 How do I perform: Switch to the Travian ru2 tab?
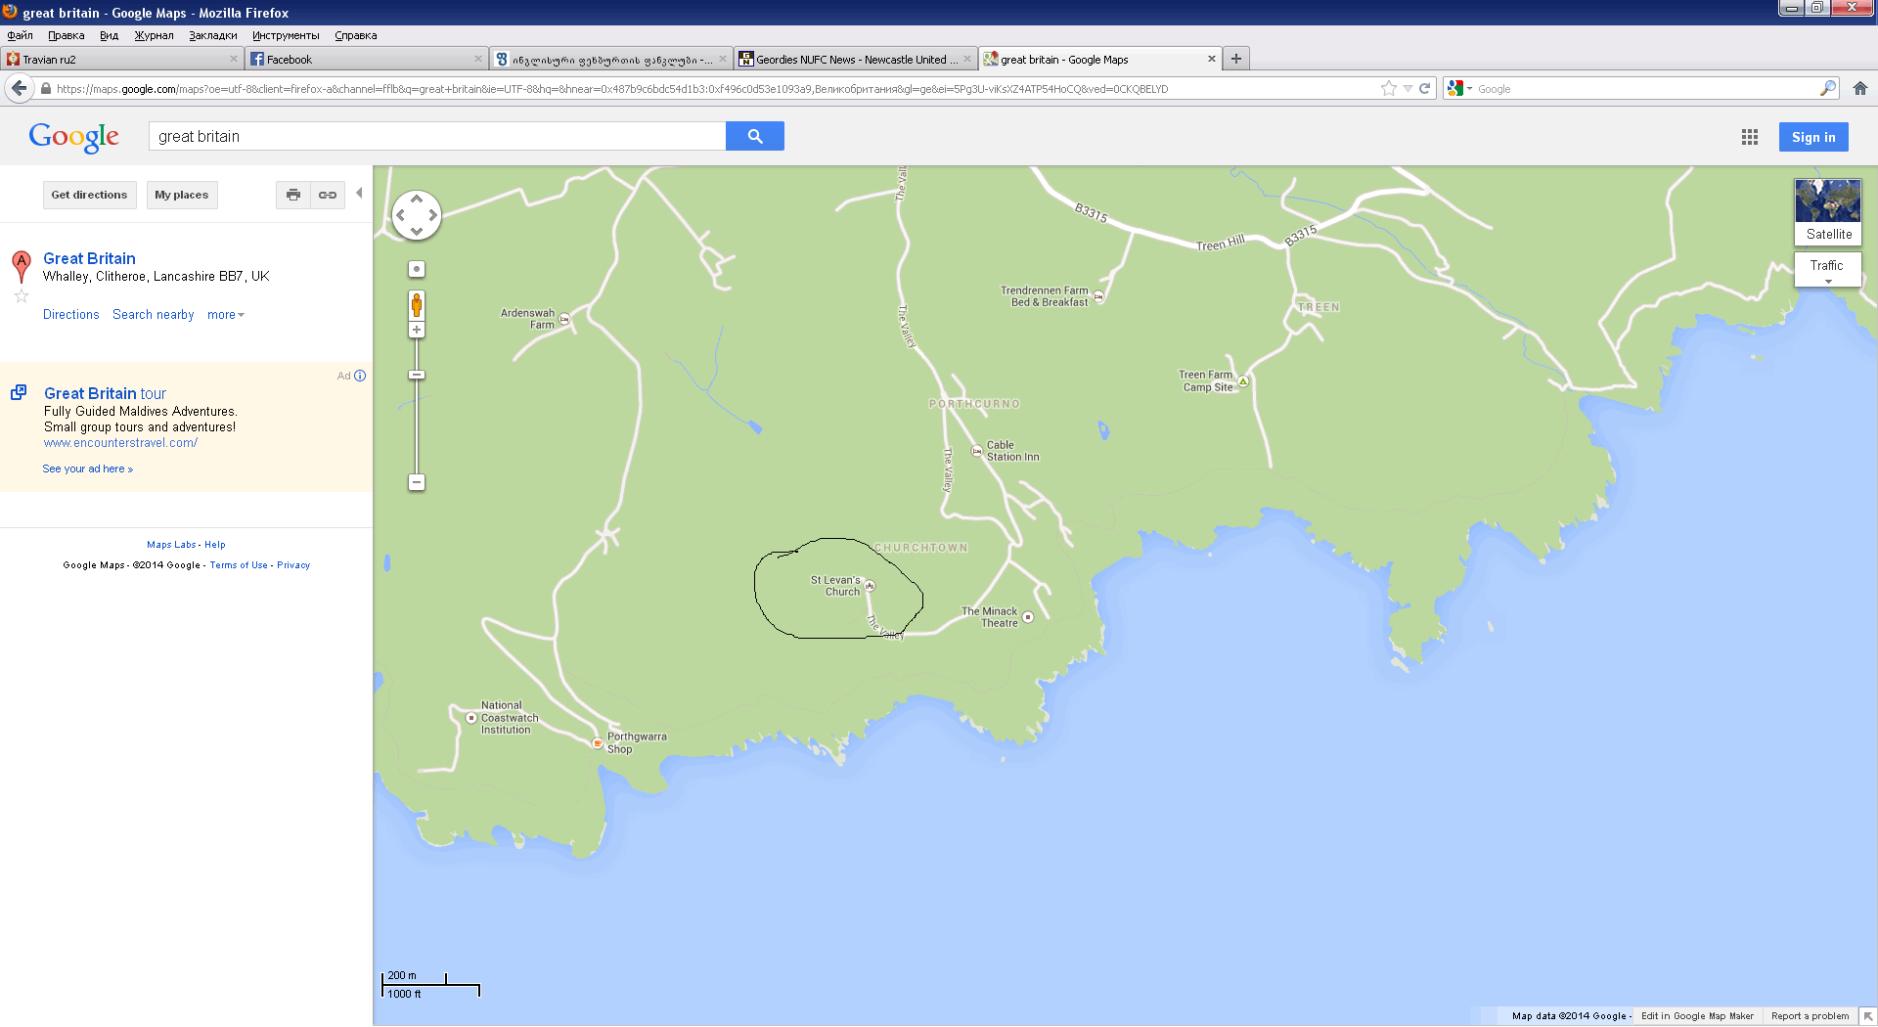pos(122,60)
